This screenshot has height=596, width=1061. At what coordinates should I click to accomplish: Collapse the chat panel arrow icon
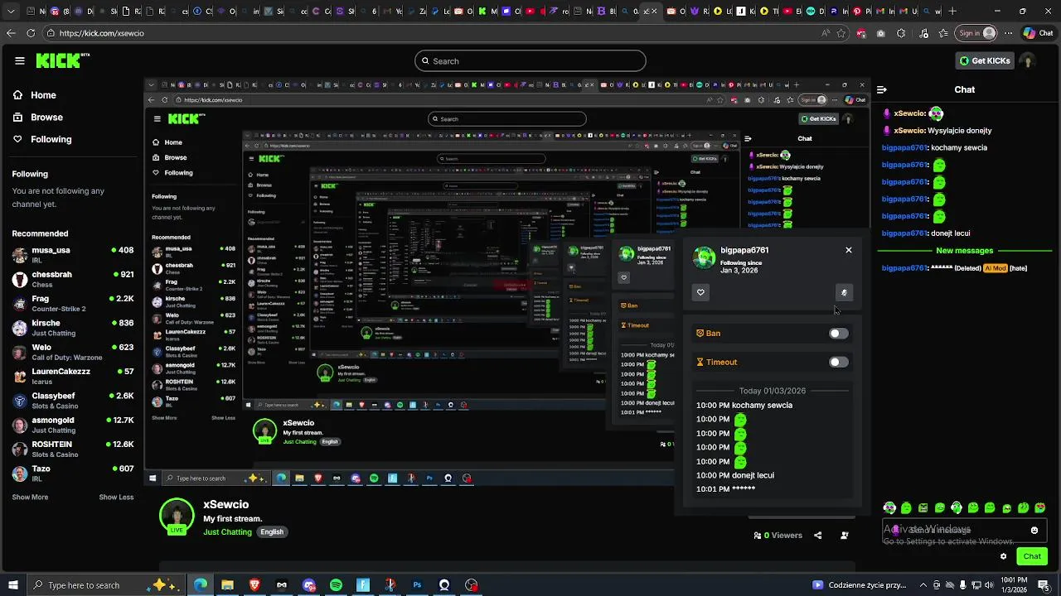click(x=882, y=89)
